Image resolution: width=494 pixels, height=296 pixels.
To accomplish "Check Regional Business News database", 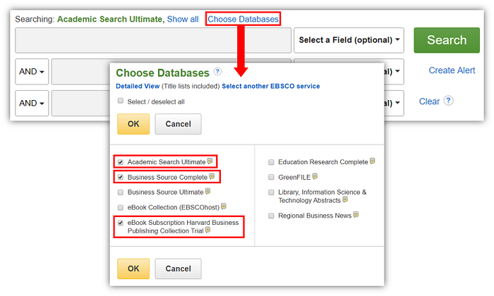I will pyautogui.click(x=271, y=216).
